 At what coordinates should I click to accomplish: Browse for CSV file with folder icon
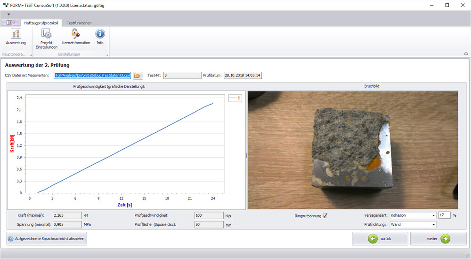137,75
